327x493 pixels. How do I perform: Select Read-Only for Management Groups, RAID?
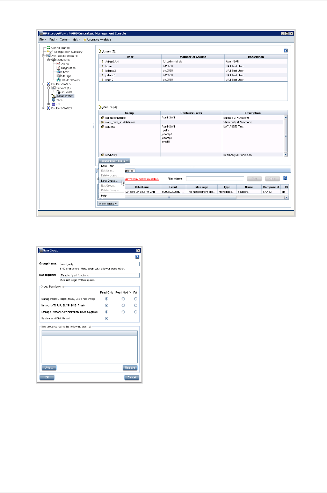point(107,299)
